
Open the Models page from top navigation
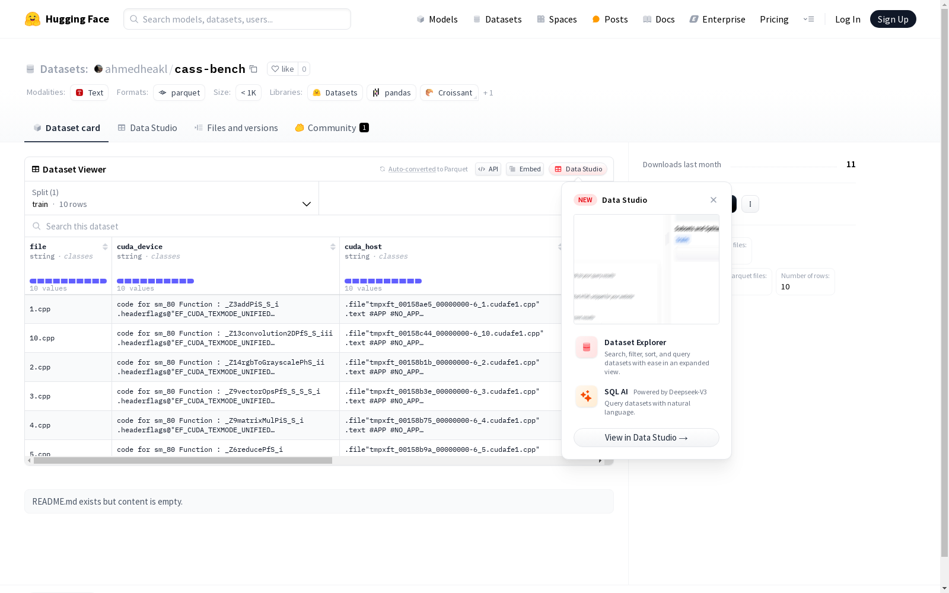[x=437, y=19]
